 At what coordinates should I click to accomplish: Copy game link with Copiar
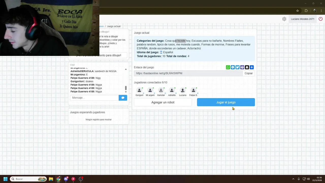[249, 73]
